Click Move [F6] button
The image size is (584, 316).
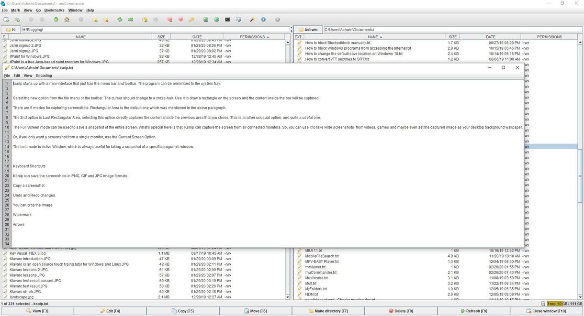coord(256,311)
